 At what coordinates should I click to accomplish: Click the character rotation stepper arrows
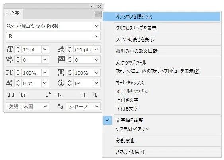(x=70, y=83)
